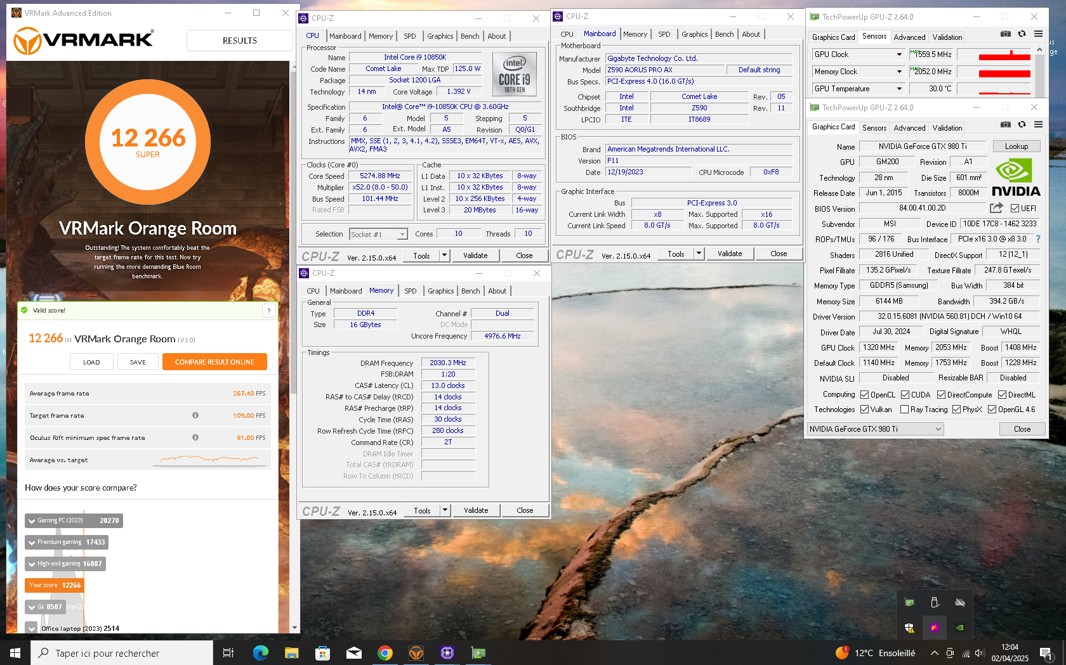Toggle the Ray Tracing checkbox
This screenshot has width=1066, height=665.
coord(905,410)
